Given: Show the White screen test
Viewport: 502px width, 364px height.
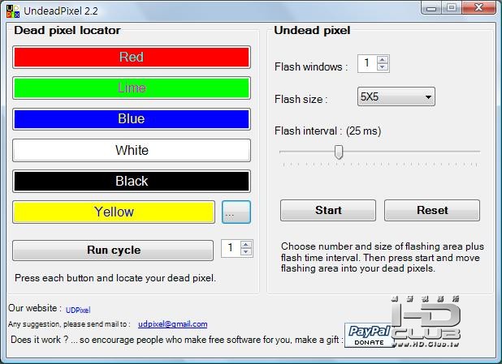Looking at the screenshot, I should pos(132,150).
